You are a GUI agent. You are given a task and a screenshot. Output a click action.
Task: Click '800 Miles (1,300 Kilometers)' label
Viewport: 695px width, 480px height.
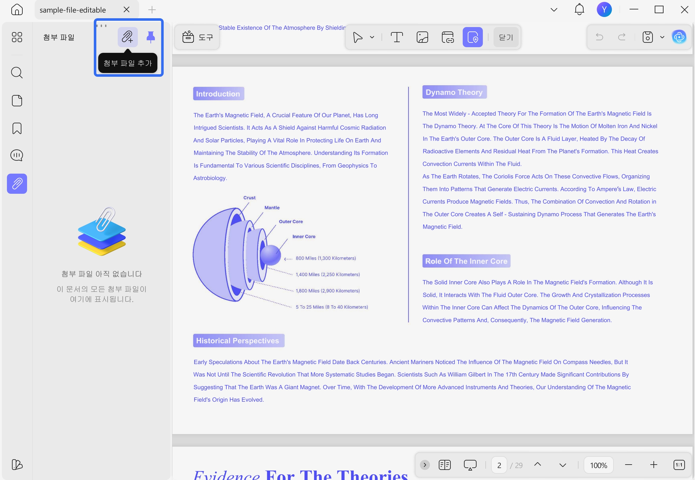(x=326, y=258)
